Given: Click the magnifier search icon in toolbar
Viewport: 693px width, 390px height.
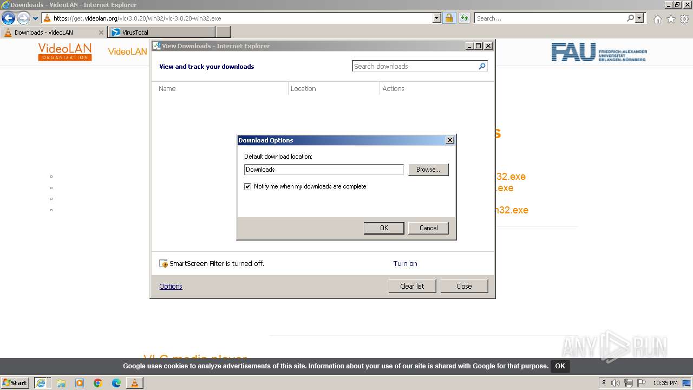Looking at the screenshot, I should [630, 18].
